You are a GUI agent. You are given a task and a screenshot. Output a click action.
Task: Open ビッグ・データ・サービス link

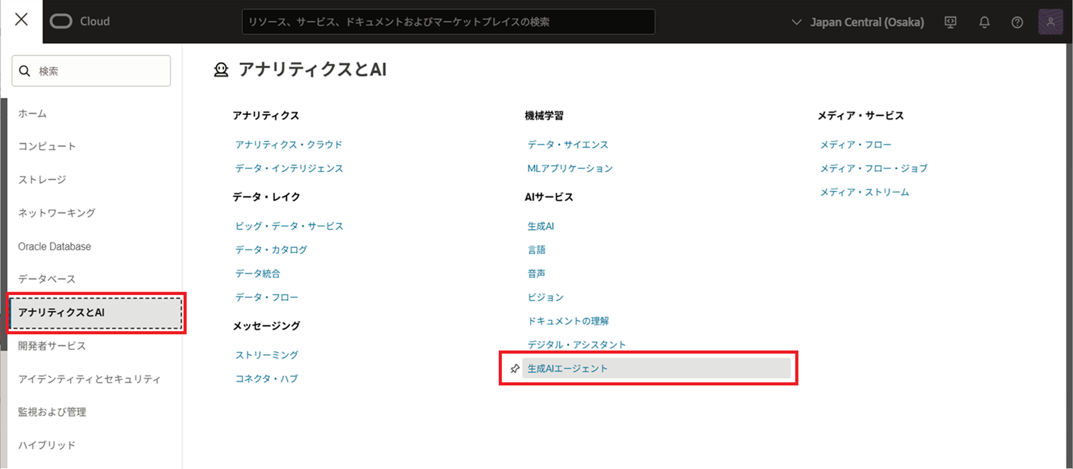pyautogui.click(x=289, y=226)
